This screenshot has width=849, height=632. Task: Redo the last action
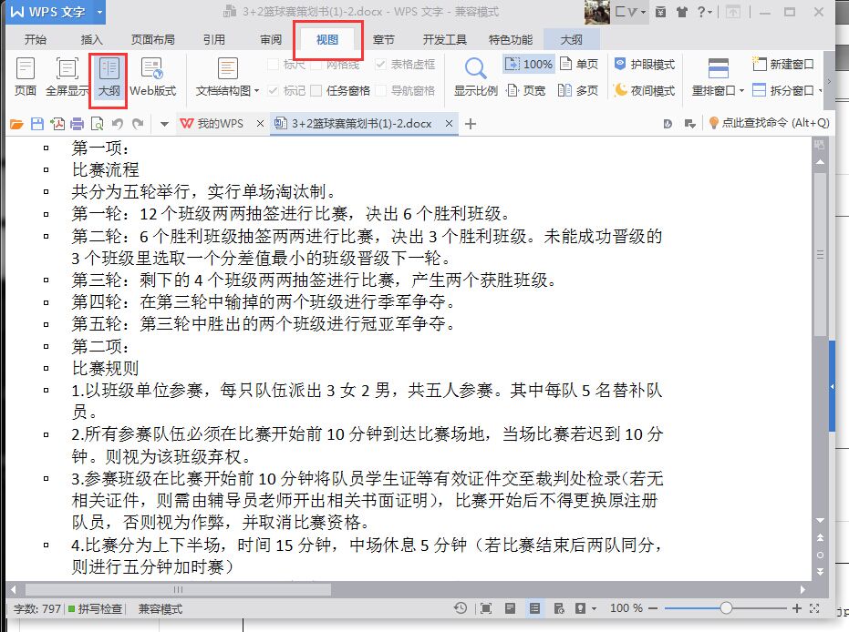138,125
